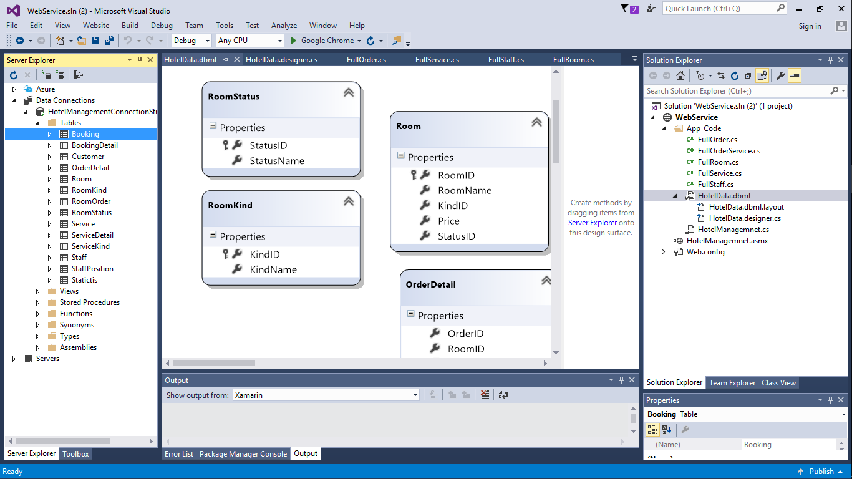Toggle word wrap in Output panel

(x=503, y=395)
